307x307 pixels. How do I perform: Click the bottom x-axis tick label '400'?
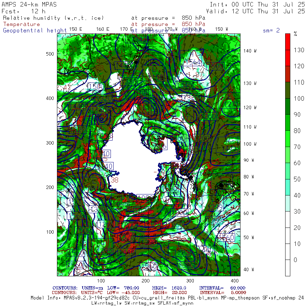235,281
